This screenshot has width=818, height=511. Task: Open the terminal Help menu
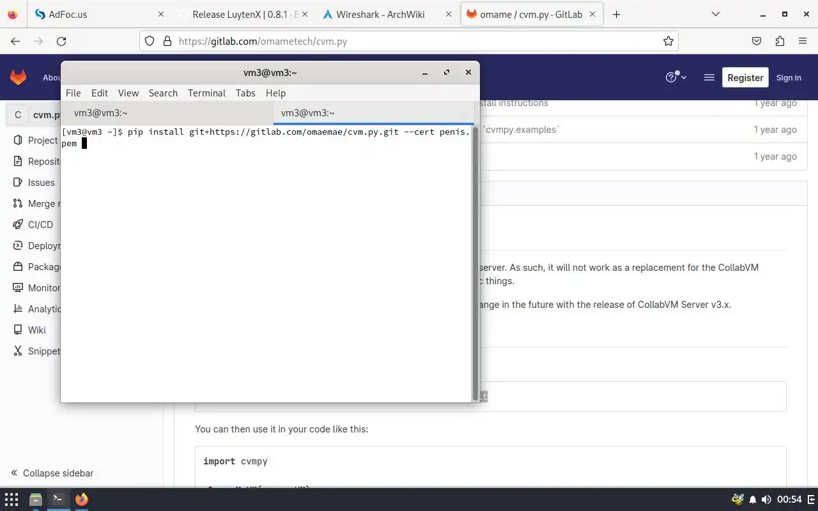point(275,93)
